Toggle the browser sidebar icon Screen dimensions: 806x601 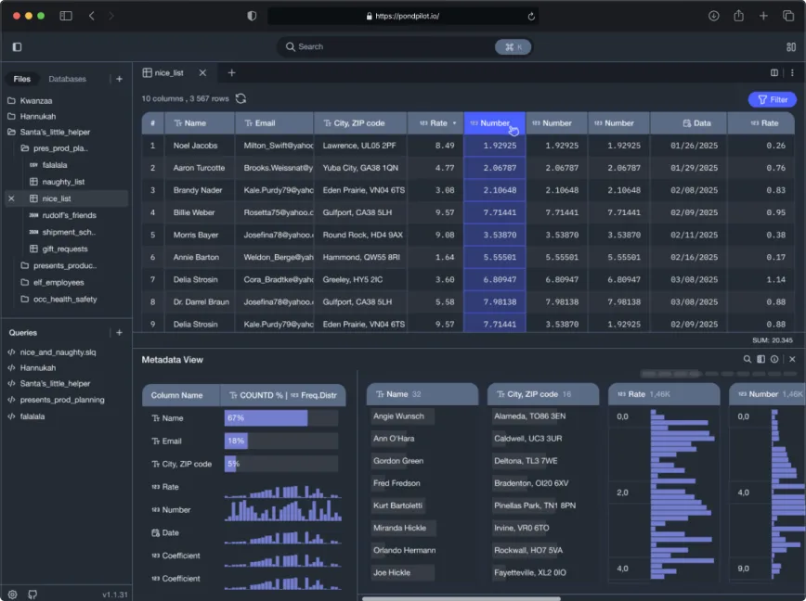point(66,16)
